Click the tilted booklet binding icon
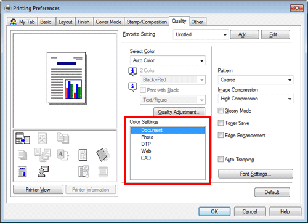 point(103,155)
